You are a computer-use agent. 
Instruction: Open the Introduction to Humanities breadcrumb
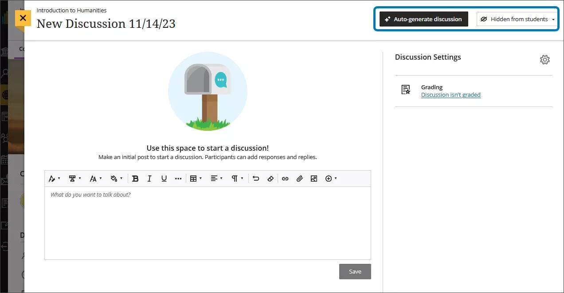[72, 10]
